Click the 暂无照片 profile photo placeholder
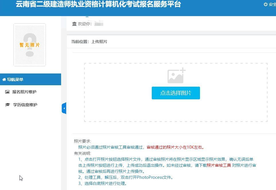The height and width of the screenshot is (190, 276). (30, 45)
